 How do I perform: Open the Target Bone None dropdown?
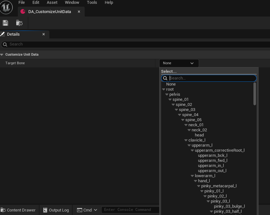point(179,63)
